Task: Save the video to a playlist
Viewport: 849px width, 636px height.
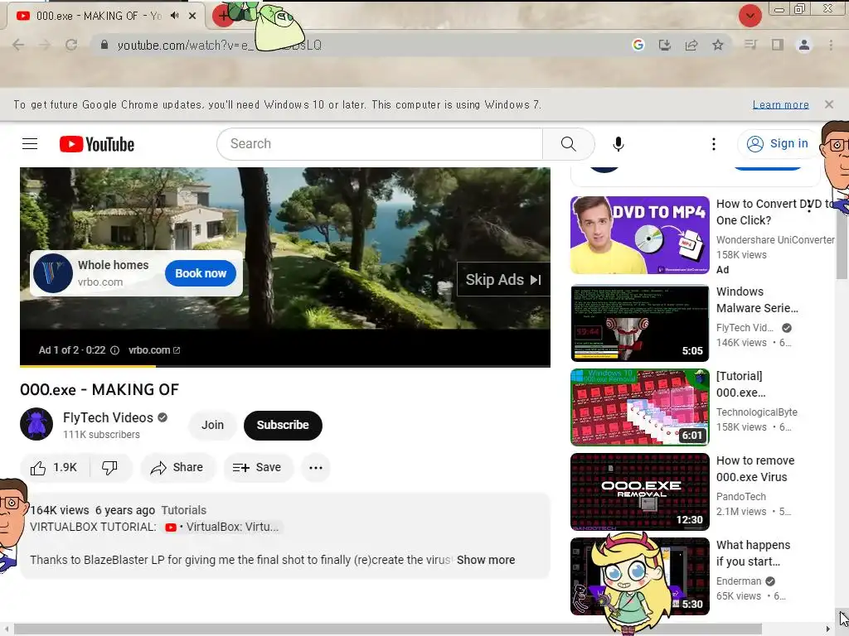Action: coord(257,467)
